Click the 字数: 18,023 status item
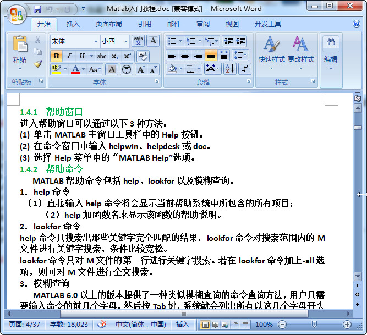 click(x=69, y=325)
